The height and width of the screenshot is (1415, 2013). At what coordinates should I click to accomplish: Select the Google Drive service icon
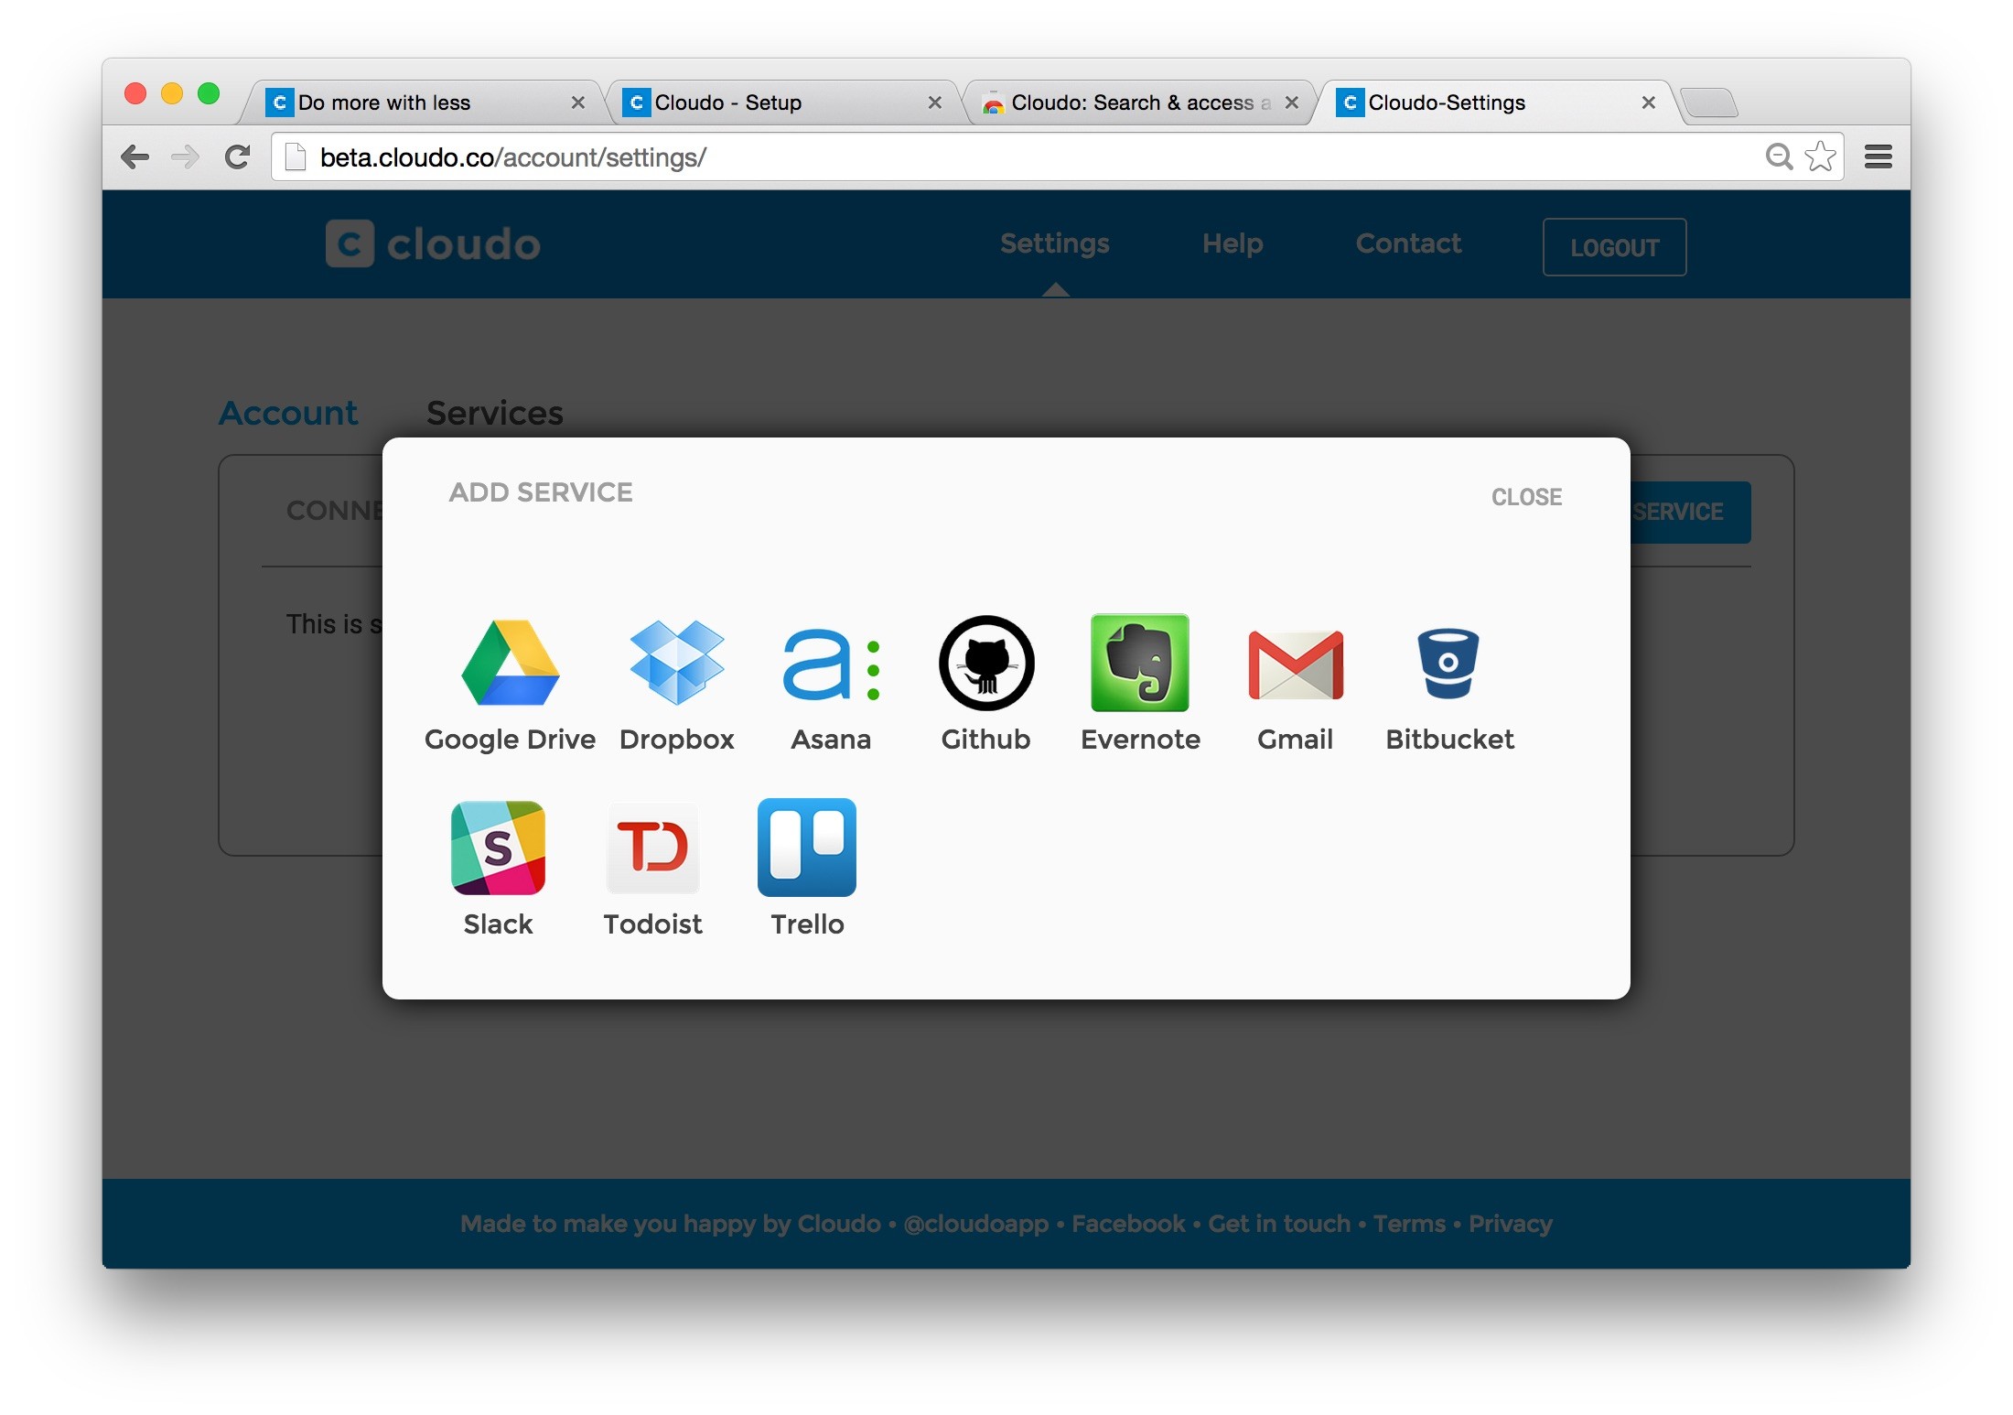click(510, 664)
